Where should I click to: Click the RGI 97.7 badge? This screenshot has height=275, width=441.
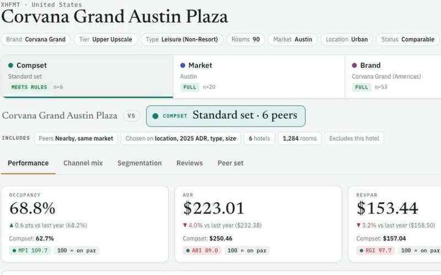pos(376,250)
